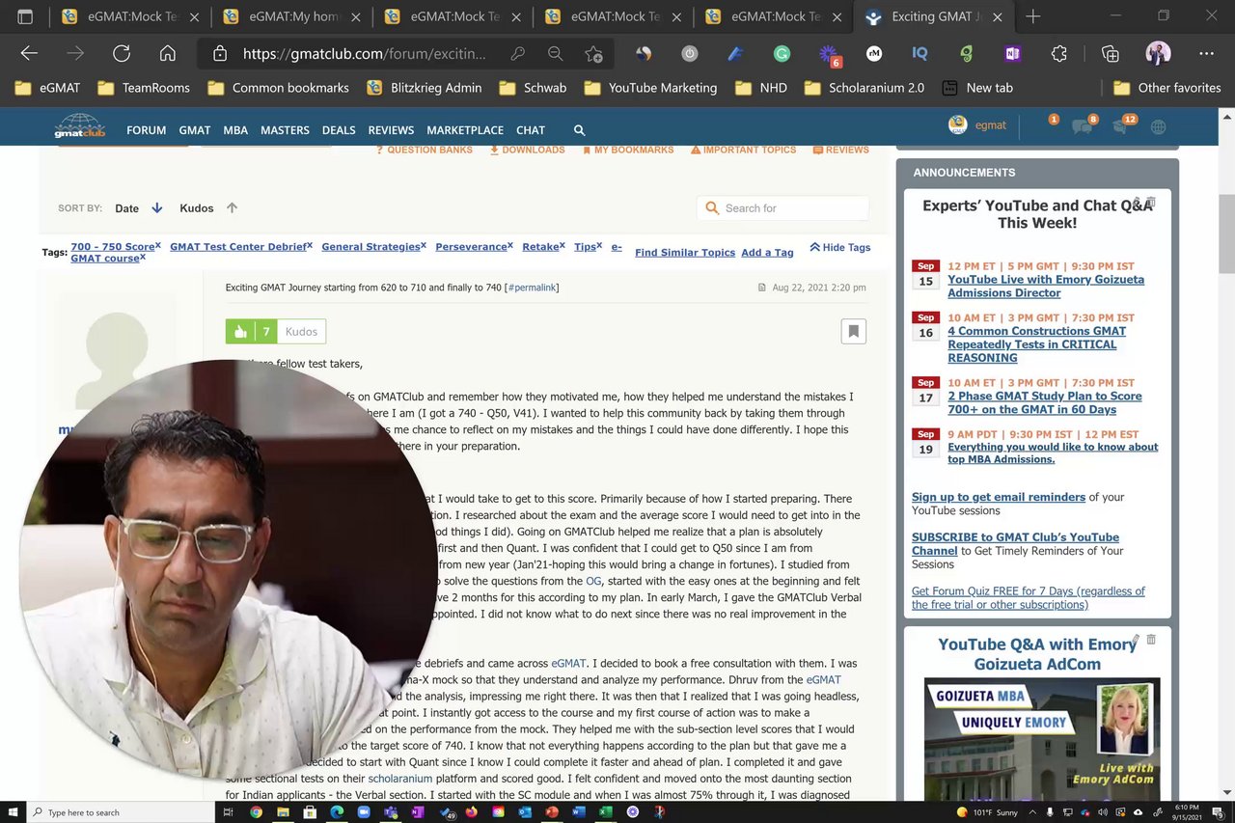
Task: Click the GMAT Club logo
Action: tap(79, 126)
